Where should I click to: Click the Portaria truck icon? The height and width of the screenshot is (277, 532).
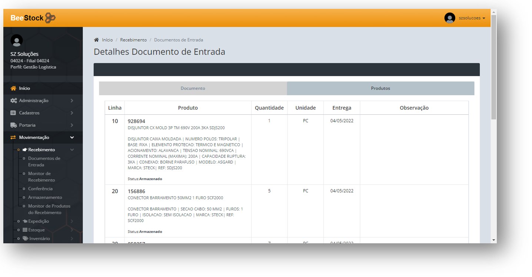tap(14, 125)
